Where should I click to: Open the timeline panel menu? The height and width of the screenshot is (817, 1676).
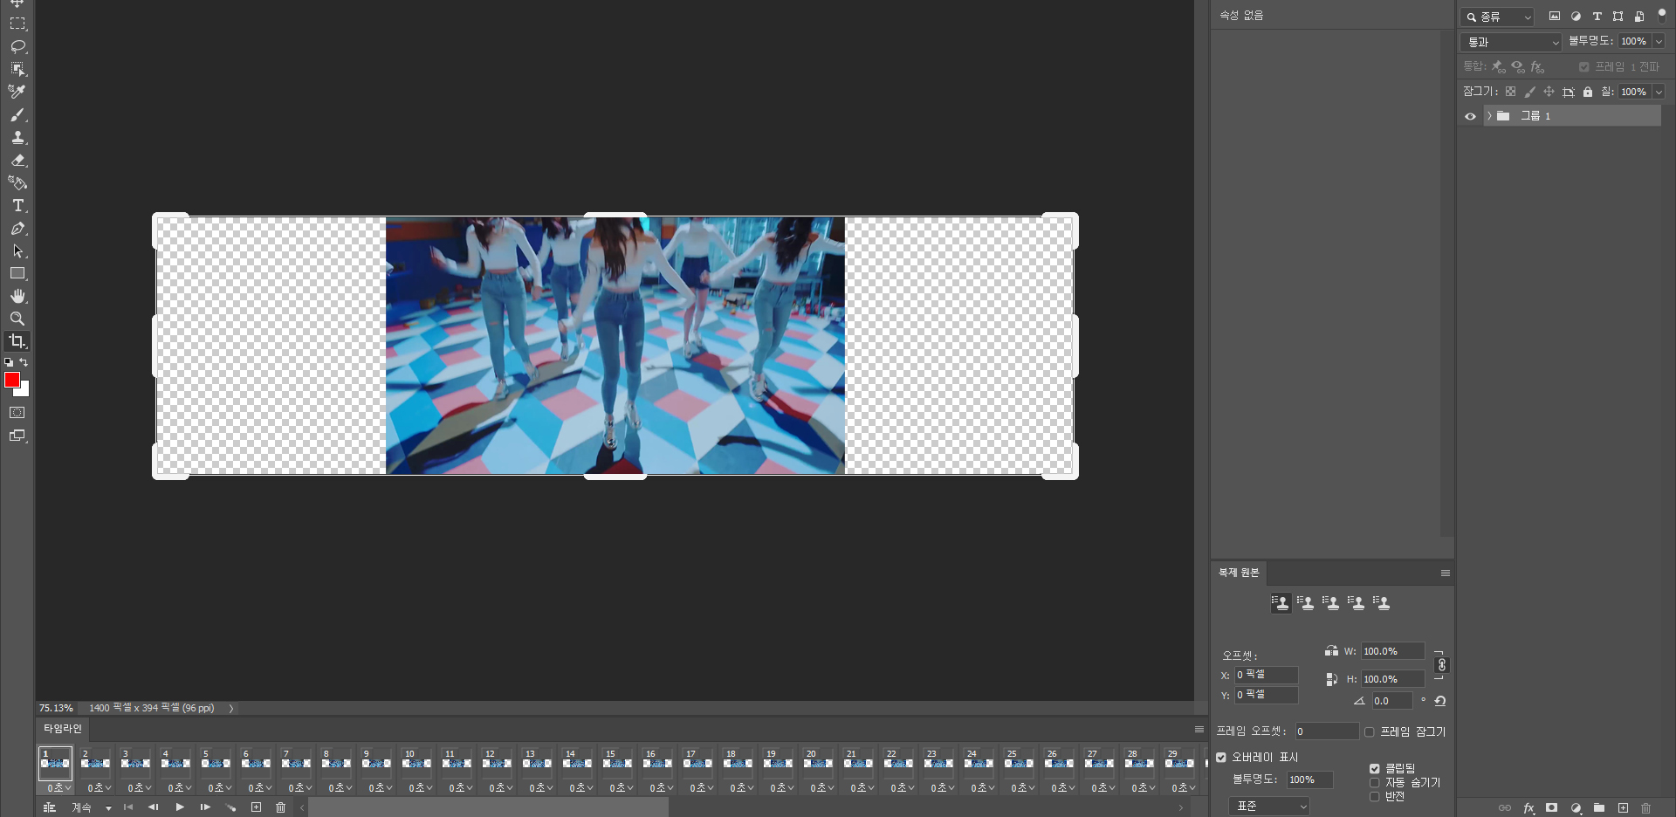point(1199,730)
